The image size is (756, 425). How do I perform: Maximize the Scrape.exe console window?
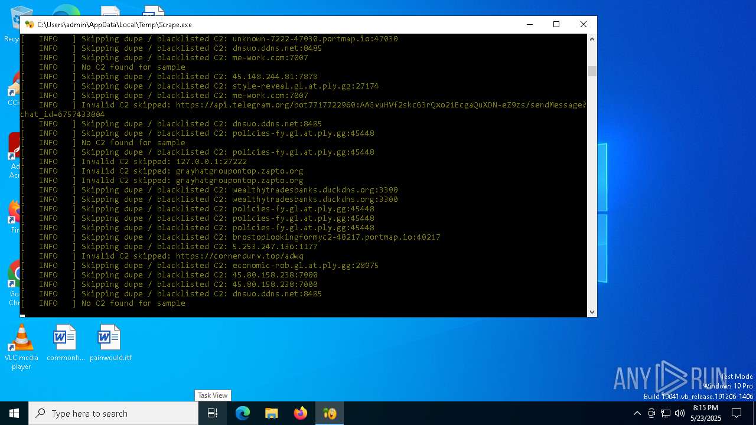pos(556,24)
